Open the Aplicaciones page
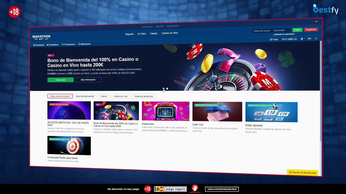 pos(85,44)
